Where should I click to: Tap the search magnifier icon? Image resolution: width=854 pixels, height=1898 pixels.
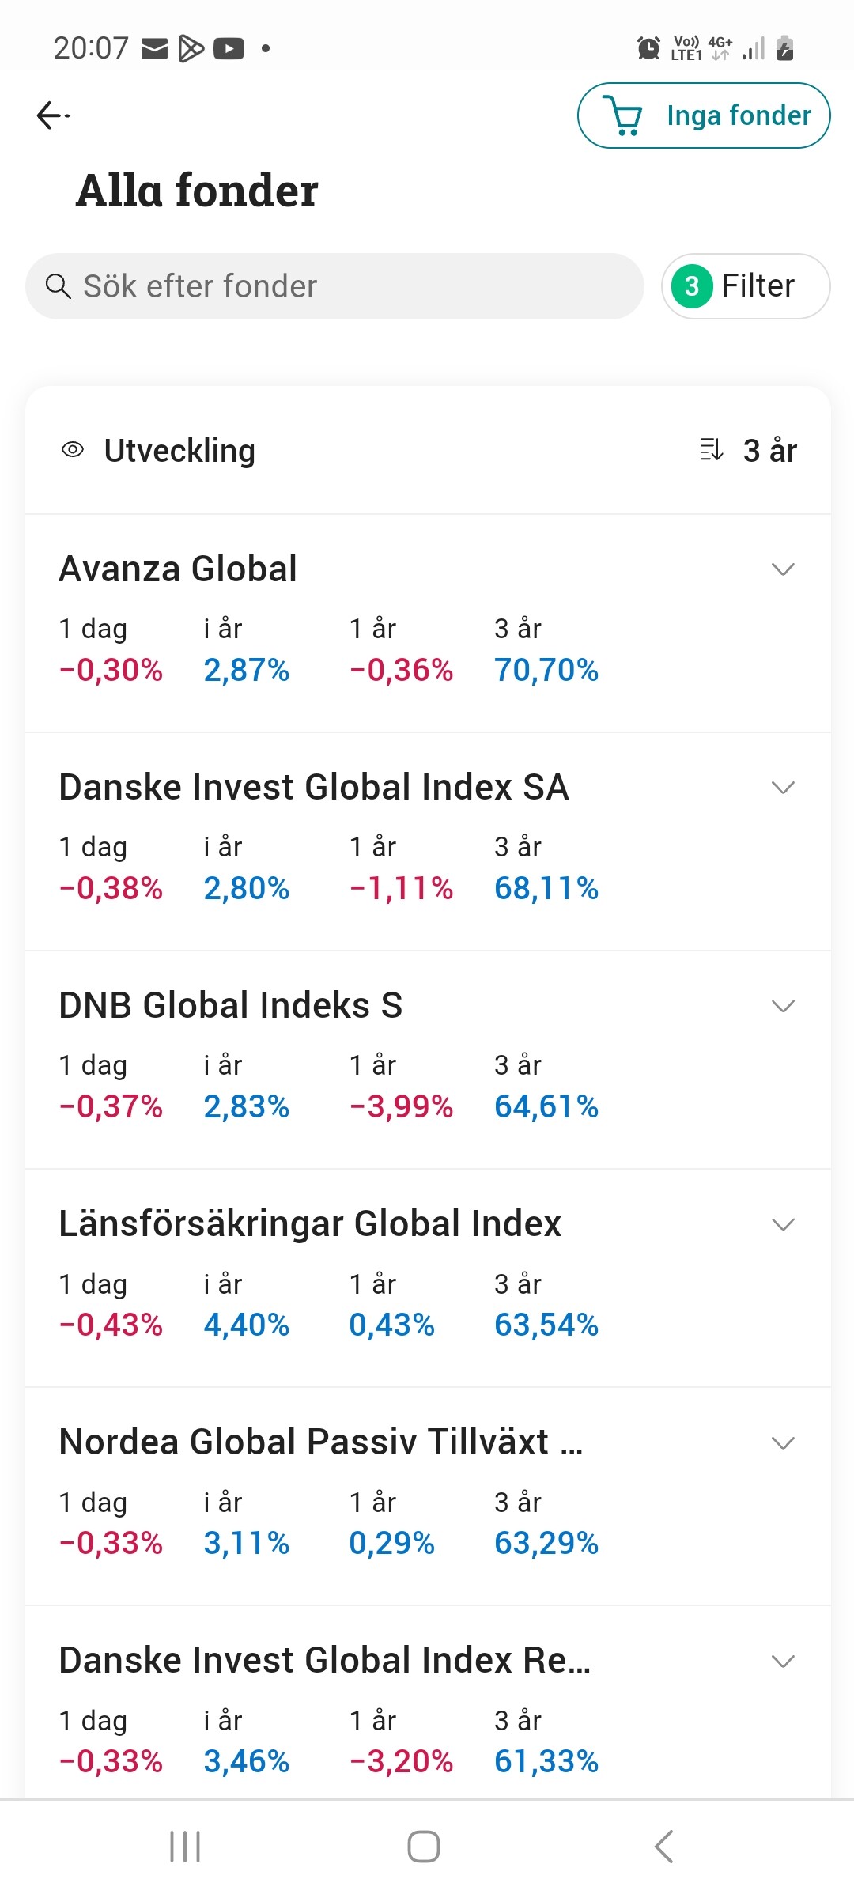pos(59,286)
